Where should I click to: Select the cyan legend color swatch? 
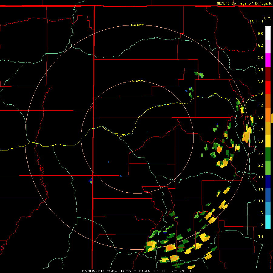pyautogui.click(x=268, y=222)
